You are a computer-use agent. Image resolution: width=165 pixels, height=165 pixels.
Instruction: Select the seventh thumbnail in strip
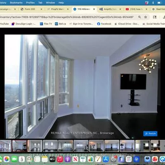point(97,146)
